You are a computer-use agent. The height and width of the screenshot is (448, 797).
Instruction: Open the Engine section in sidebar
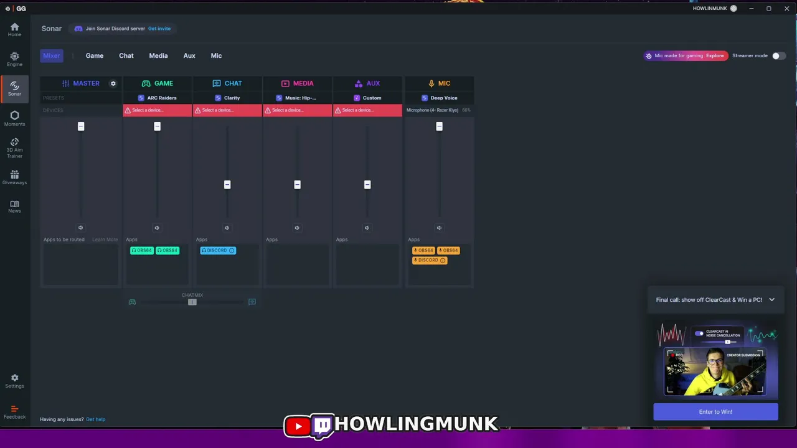tap(14, 59)
